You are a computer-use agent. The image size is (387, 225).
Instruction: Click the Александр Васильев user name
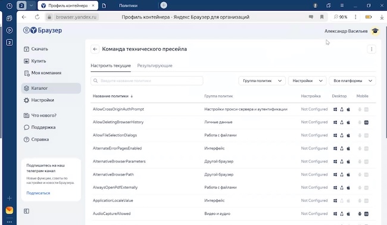(x=346, y=31)
